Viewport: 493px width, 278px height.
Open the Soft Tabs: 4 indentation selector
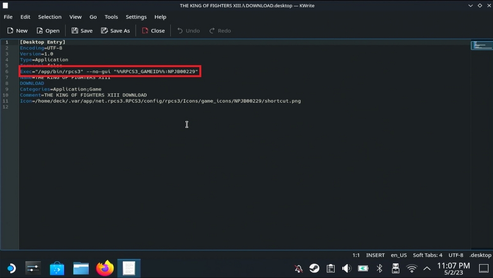[x=427, y=255]
